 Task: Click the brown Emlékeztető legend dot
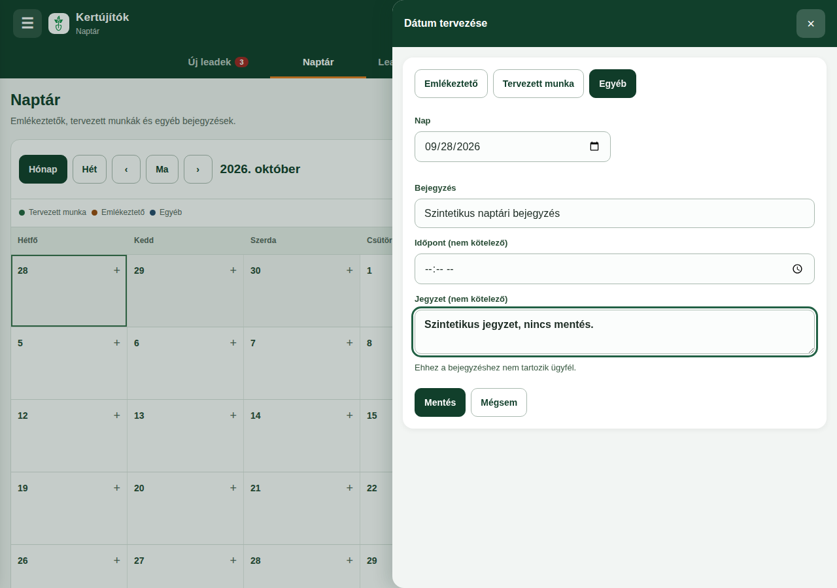95,212
